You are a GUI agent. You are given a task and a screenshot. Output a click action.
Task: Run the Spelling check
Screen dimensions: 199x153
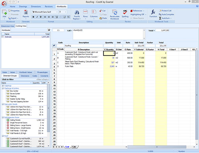[125, 14]
